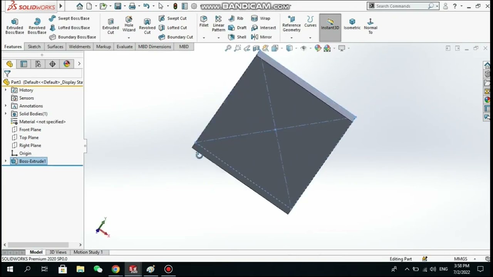Open the Windows Start menu
The image size is (493, 277).
(10, 269)
